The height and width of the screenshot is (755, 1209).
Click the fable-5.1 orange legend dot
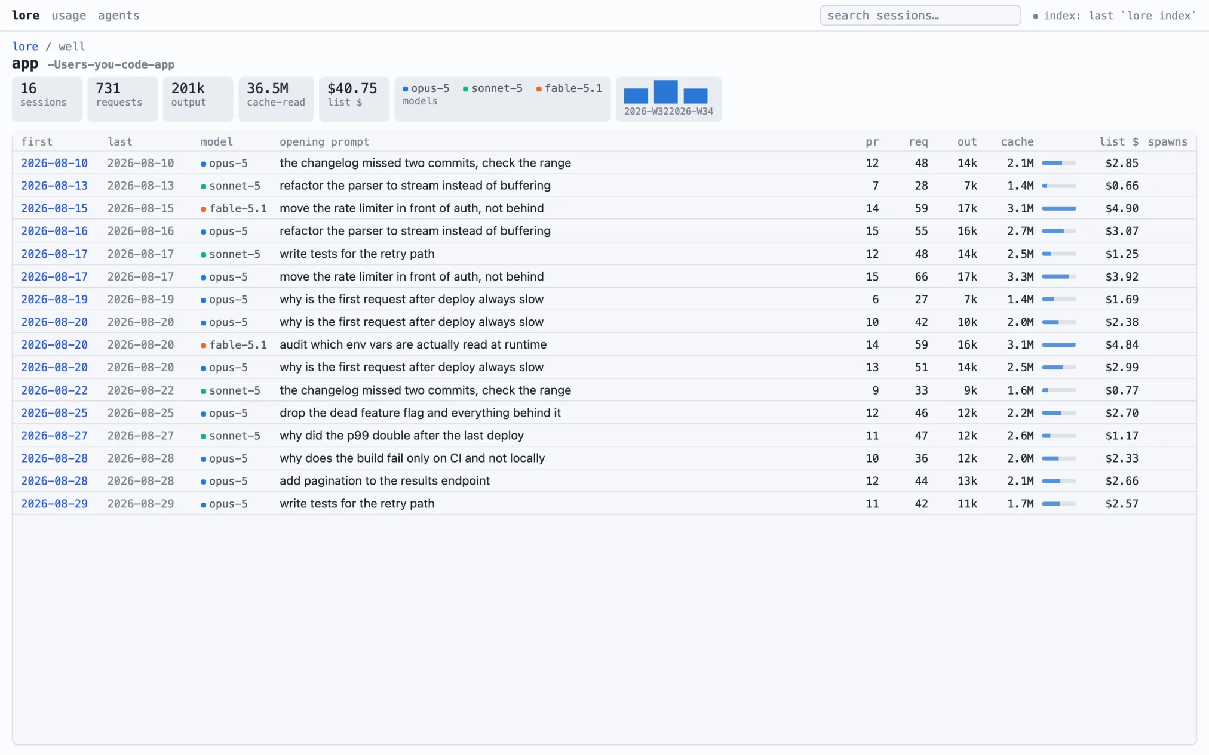pyautogui.click(x=539, y=89)
